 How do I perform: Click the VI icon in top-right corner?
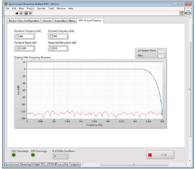[188, 12]
